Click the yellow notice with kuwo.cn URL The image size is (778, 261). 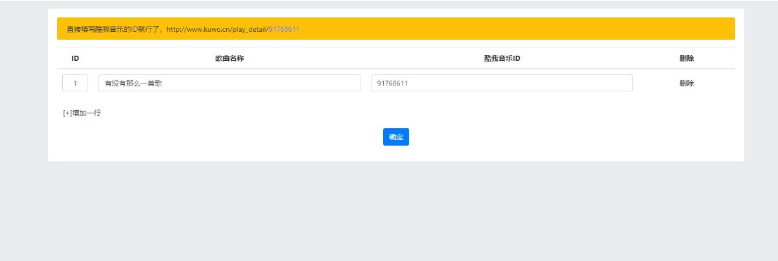click(x=396, y=29)
